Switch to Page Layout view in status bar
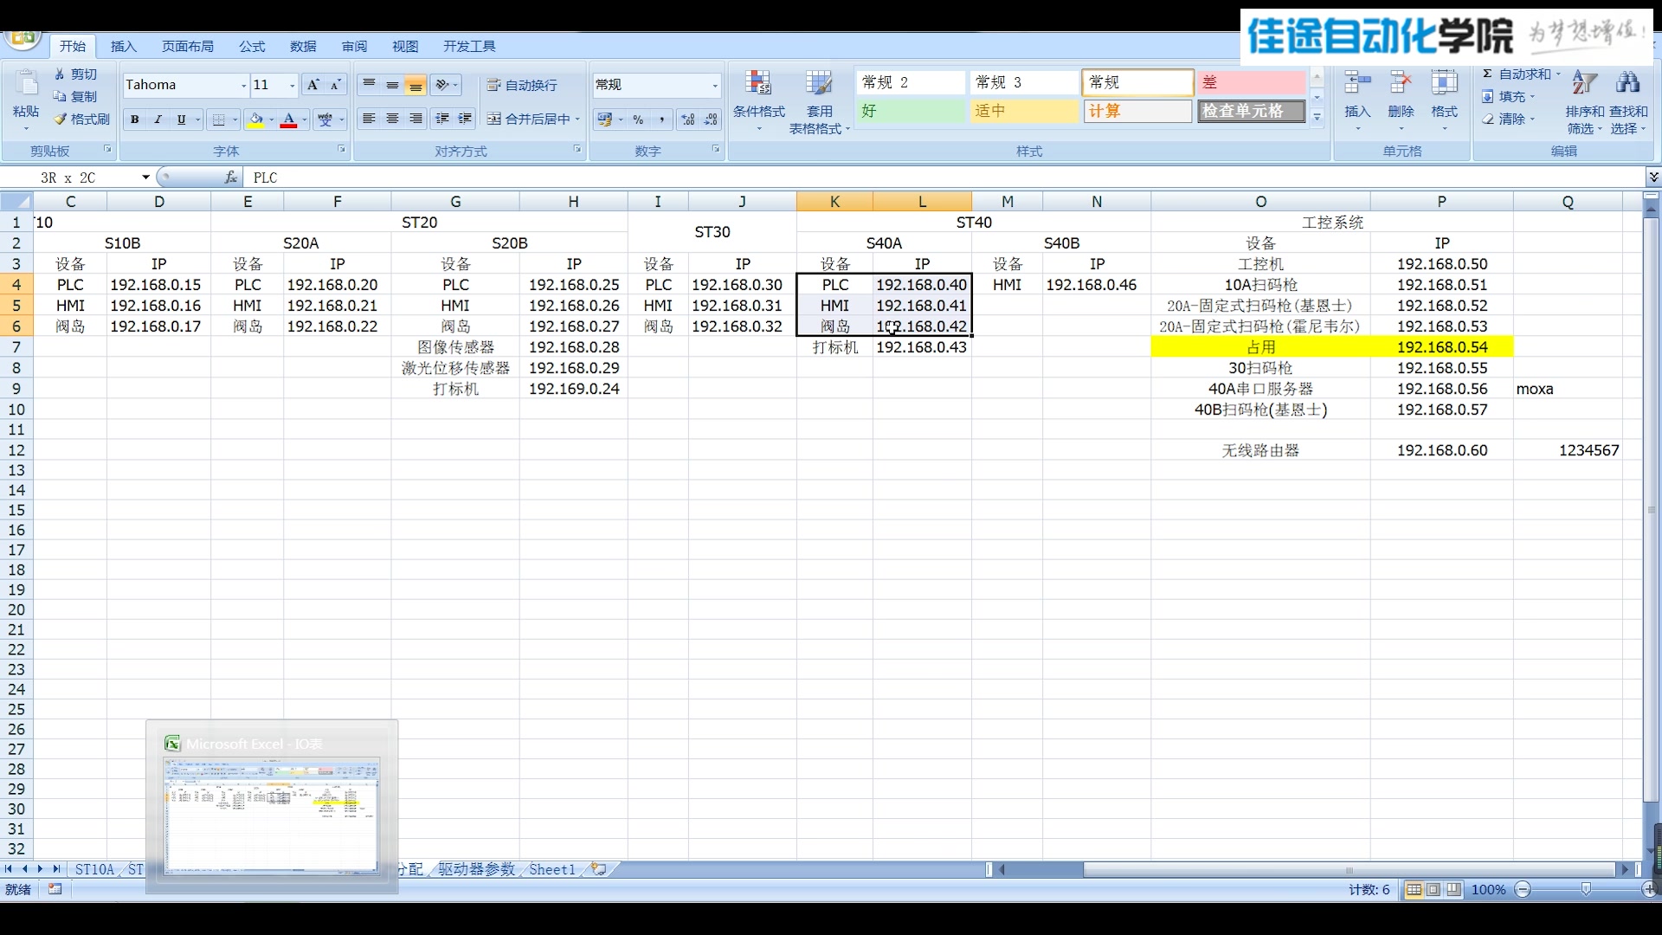Screen dimensions: 1662x935 tap(1433, 889)
